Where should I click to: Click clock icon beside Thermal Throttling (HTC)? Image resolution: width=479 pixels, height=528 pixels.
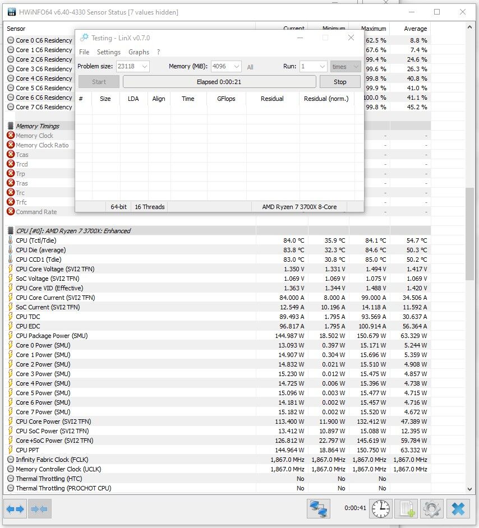[11, 479]
